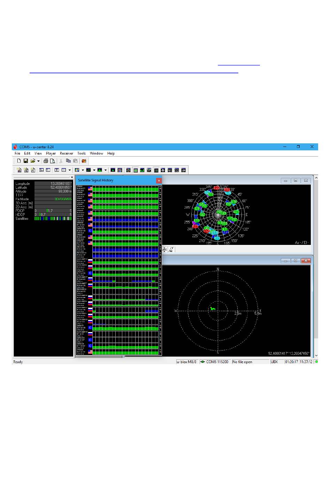
Task: Click the first document icon in second toolbar
Action: click(19, 170)
